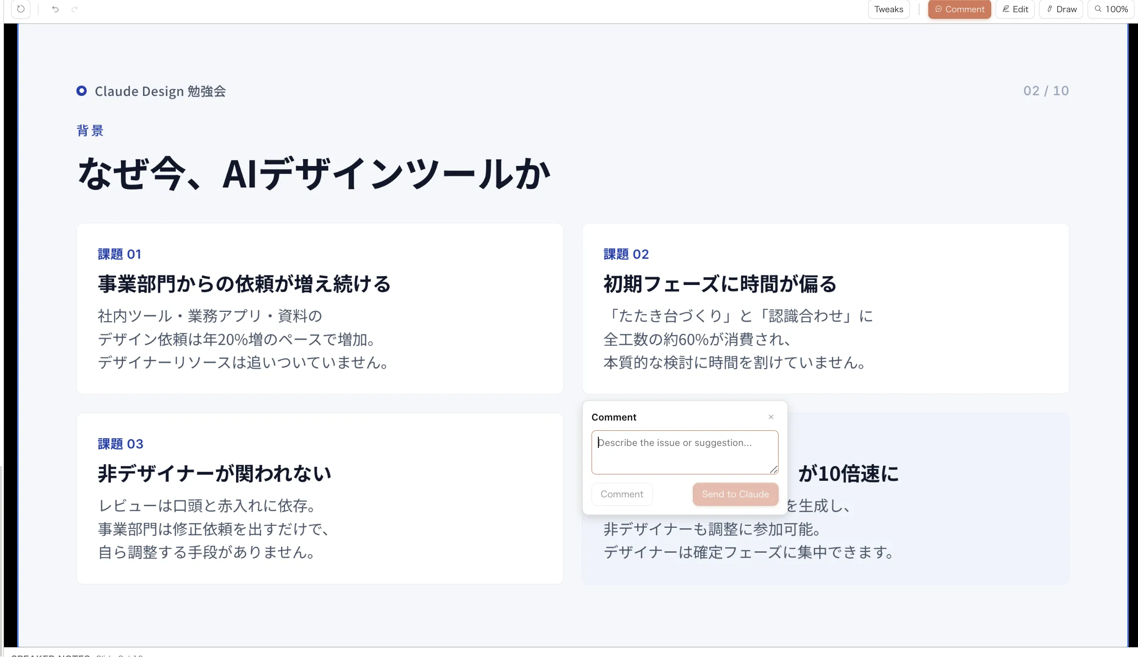
Task: Switch to the Draw tab
Action: tap(1061, 9)
